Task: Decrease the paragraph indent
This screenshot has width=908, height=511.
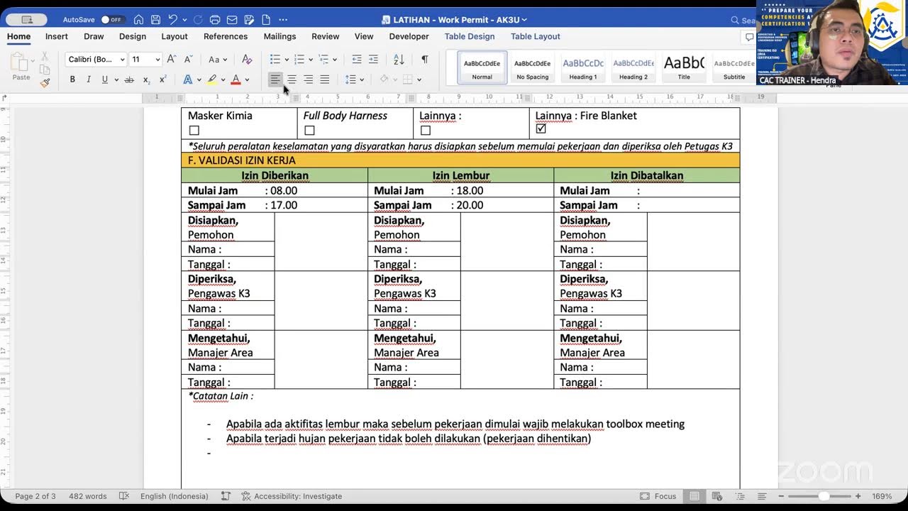Action: pos(357,60)
